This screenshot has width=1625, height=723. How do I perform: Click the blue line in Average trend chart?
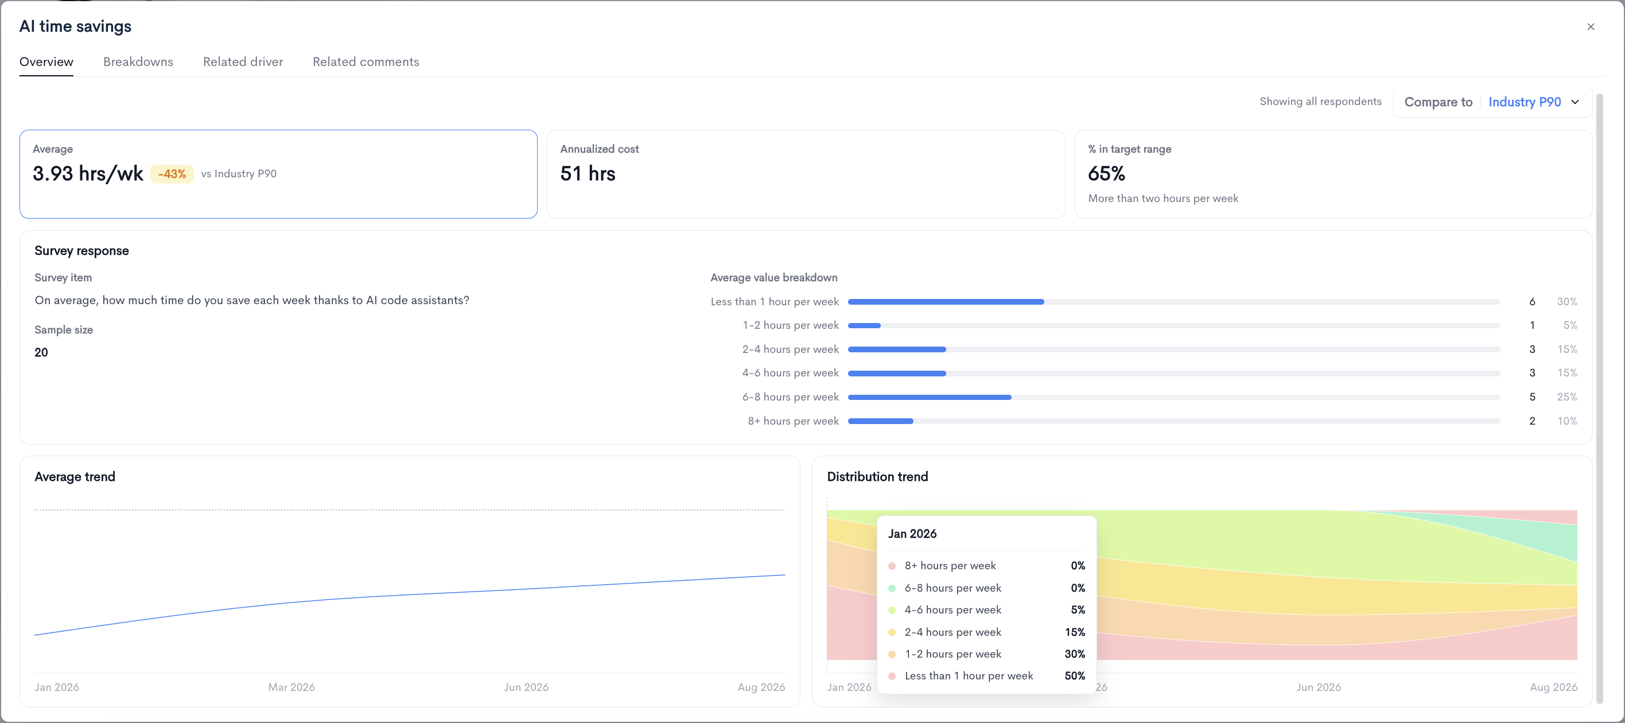410,594
